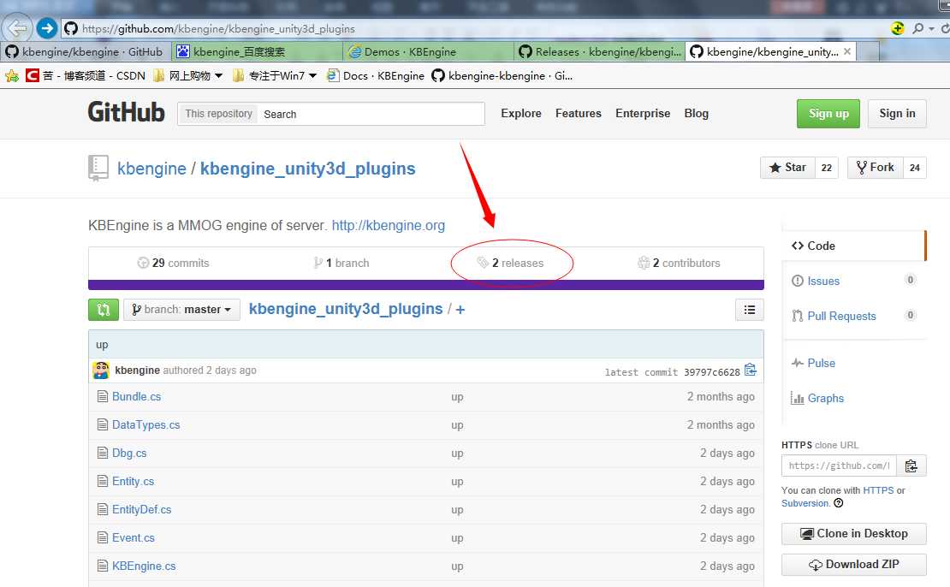
Task: Click the favorites star icon in bookmarks bar
Action: click(11, 75)
